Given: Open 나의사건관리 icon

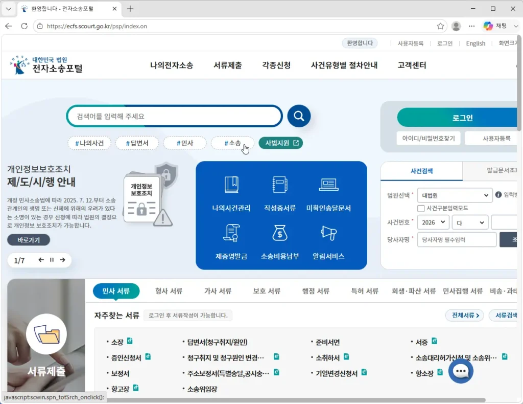Looking at the screenshot, I should click(x=231, y=194).
